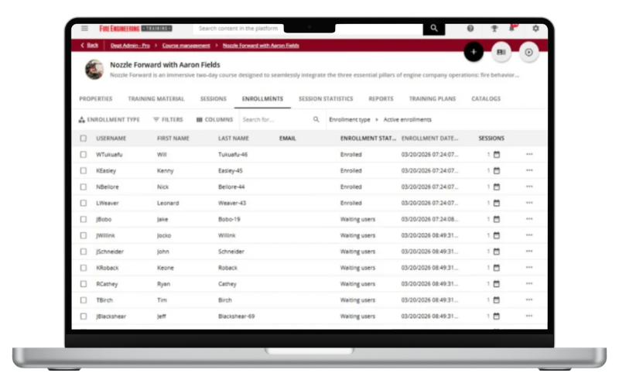Click sessions calendar icon for KEasley
Screen dimensions: 619x387
[x=497, y=170]
